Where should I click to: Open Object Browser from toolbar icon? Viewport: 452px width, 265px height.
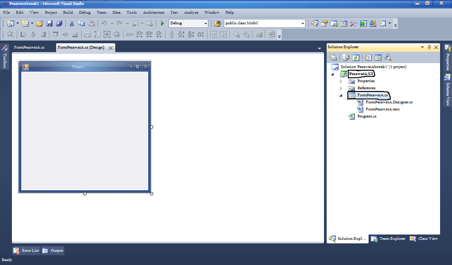click(x=344, y=23)
